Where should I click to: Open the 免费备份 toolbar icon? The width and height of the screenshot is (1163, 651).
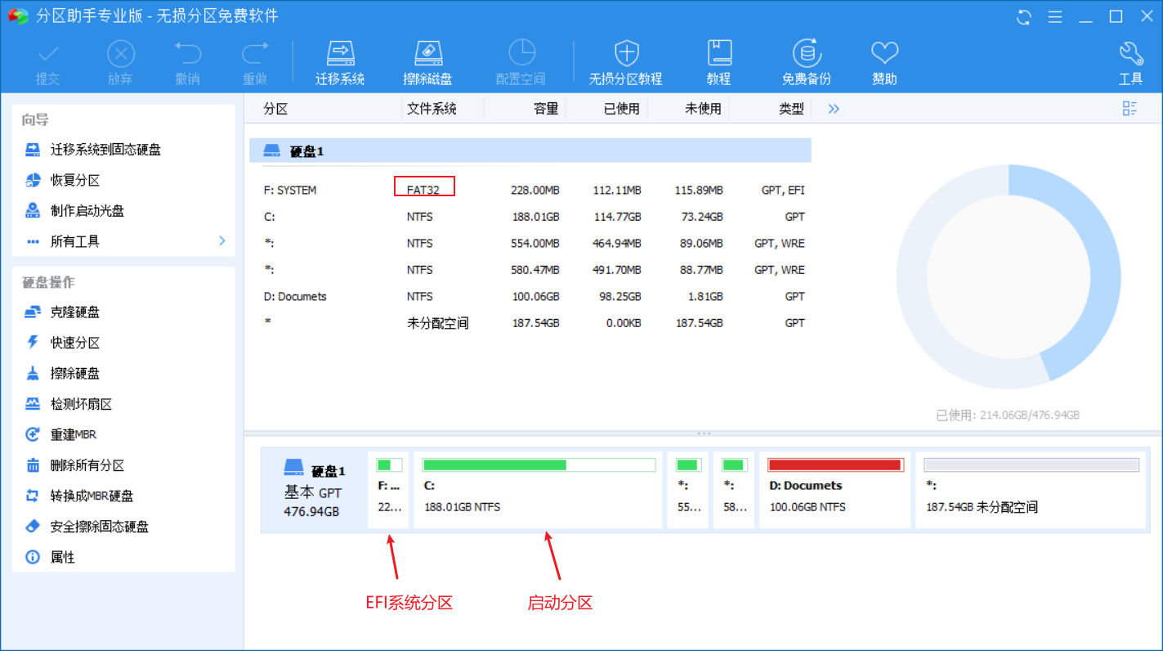pyautogui.click(x=806, y=54)
